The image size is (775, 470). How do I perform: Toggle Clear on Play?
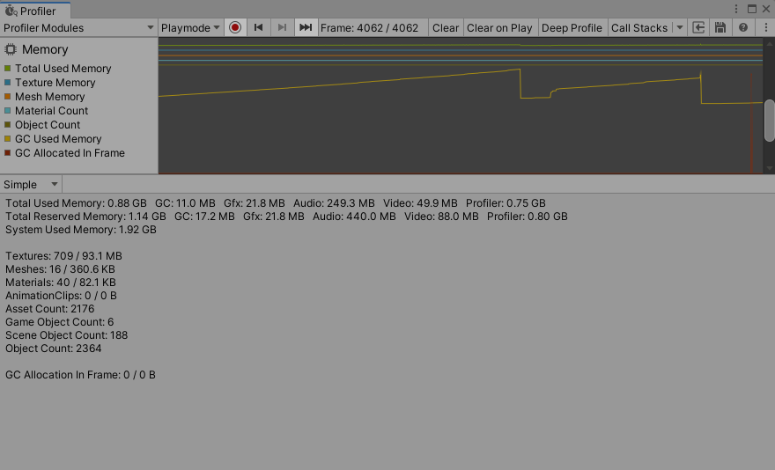(499, 27)
